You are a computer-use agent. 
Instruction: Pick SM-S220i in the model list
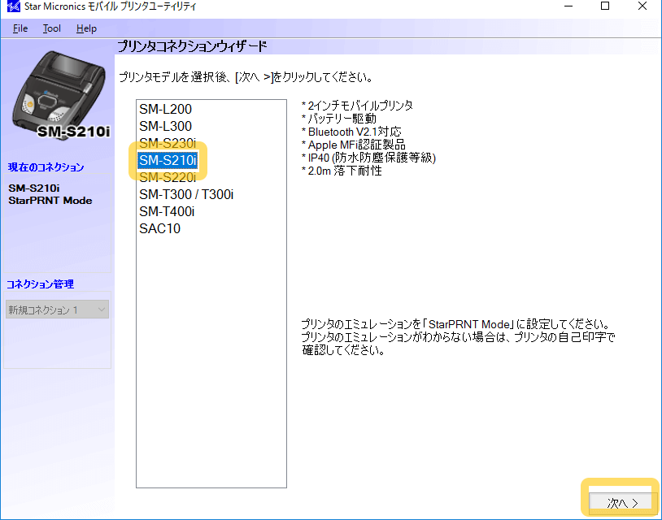167,177
